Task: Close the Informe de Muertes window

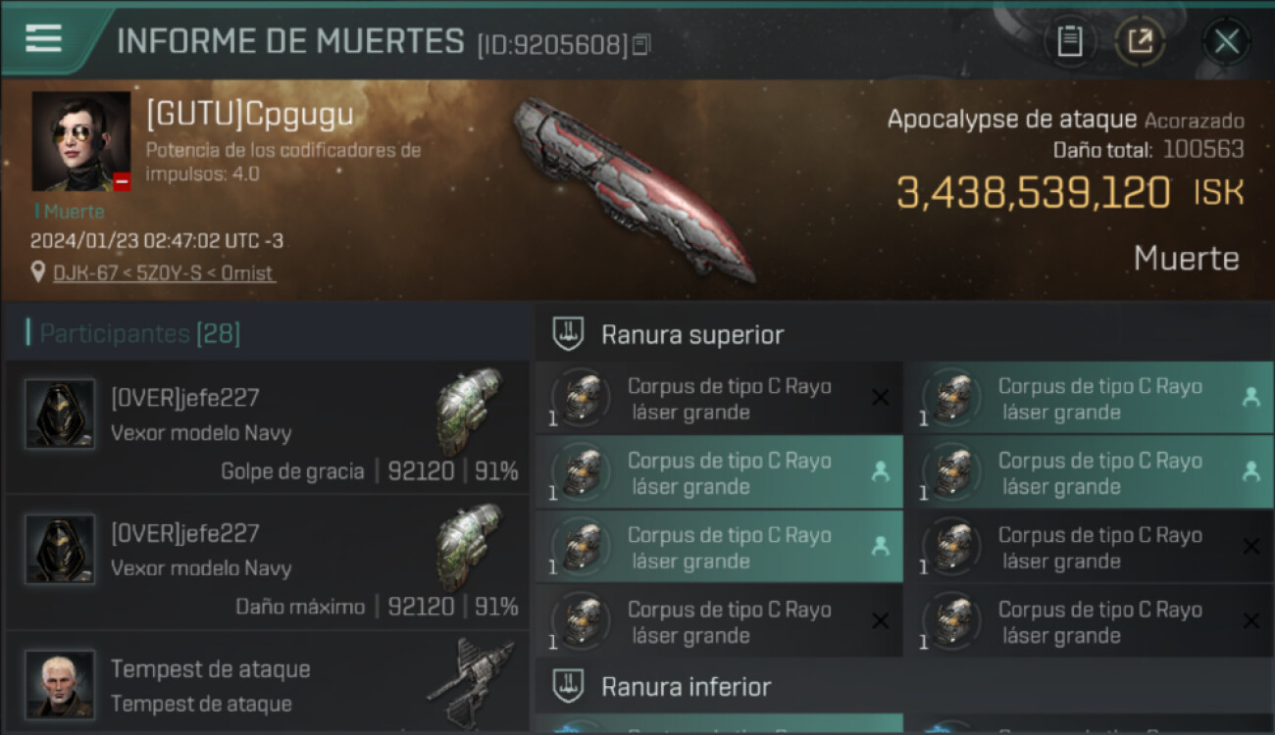Action: click(x=1226, y=41)
